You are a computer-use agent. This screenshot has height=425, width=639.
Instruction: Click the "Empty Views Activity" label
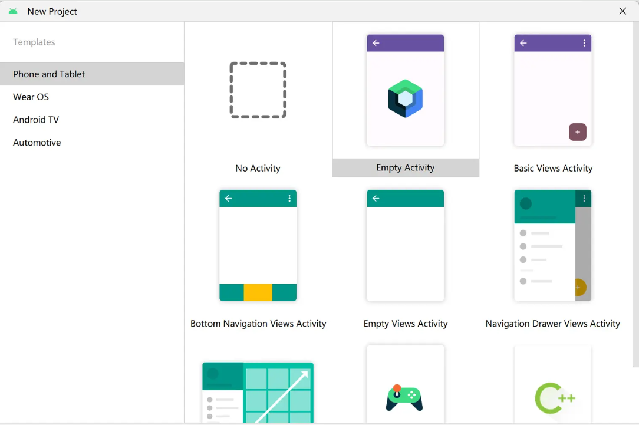point(406,324)
